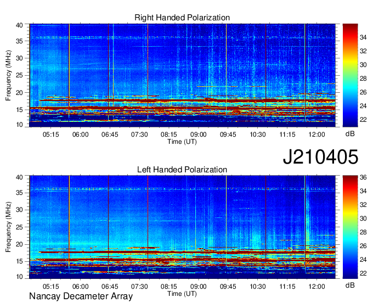373x303 pixels.
Task: Click the 05:15 time tick under Left Handed plot
Action: tap(50, 286)
